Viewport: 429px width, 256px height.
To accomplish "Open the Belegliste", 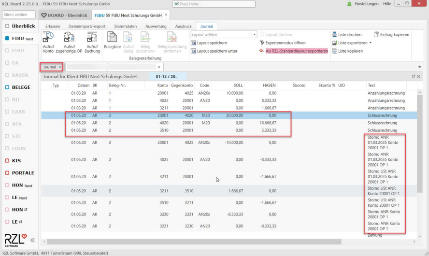I will [x=112, y=37].
